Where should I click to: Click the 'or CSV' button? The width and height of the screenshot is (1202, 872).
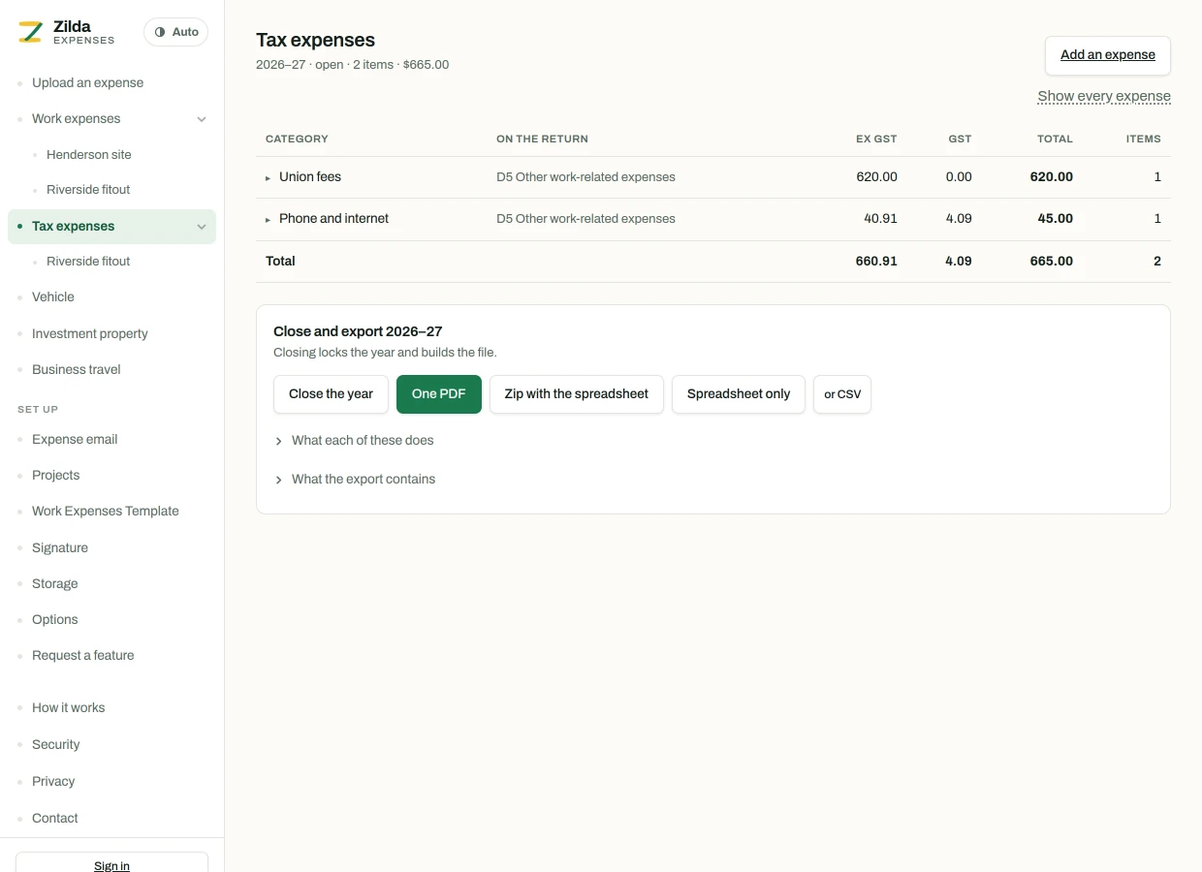842,394
